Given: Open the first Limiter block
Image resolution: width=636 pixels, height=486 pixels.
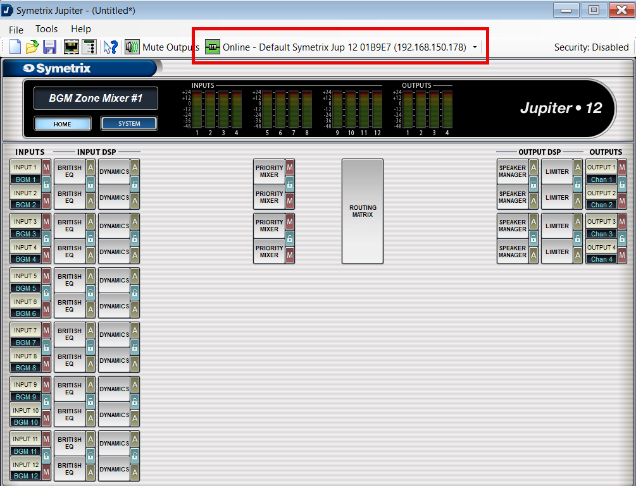Looking at the screenshot, I should [x=557, y=171].
